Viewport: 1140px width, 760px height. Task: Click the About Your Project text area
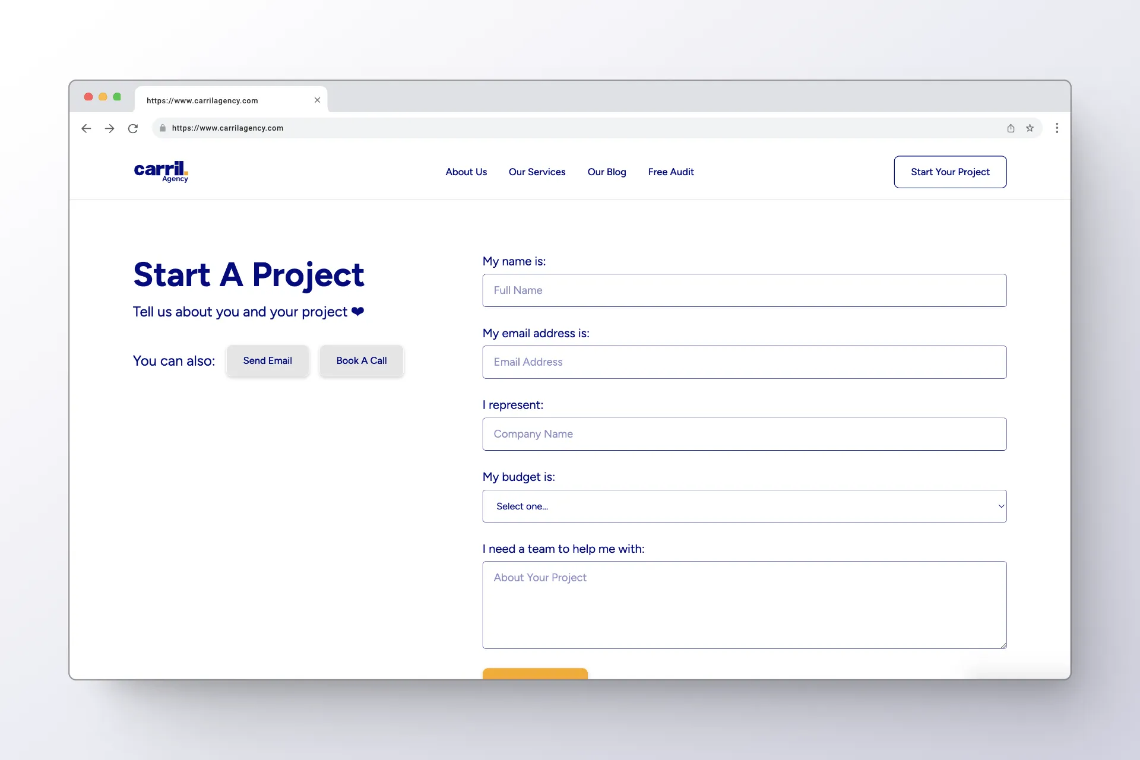click(744, 605)
